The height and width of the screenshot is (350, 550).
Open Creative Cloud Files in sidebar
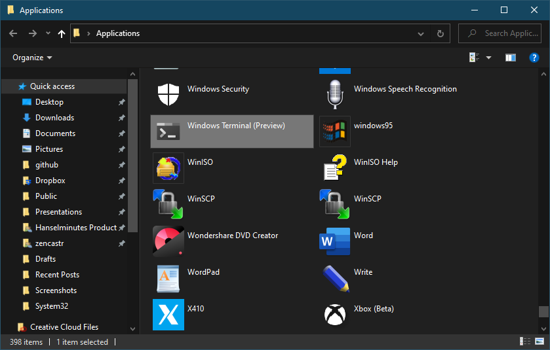(x=64, y=327)
